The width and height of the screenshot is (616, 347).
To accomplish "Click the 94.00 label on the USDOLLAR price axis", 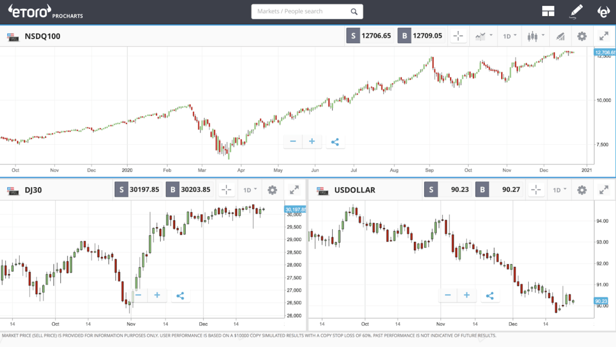I will coord(603,221).
